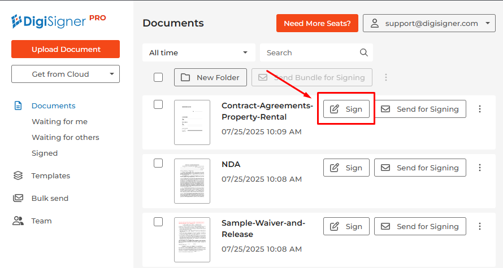
Task: Open three-dot menu for Contract-Agreements-Property-Rental
Action: (480, 109)
